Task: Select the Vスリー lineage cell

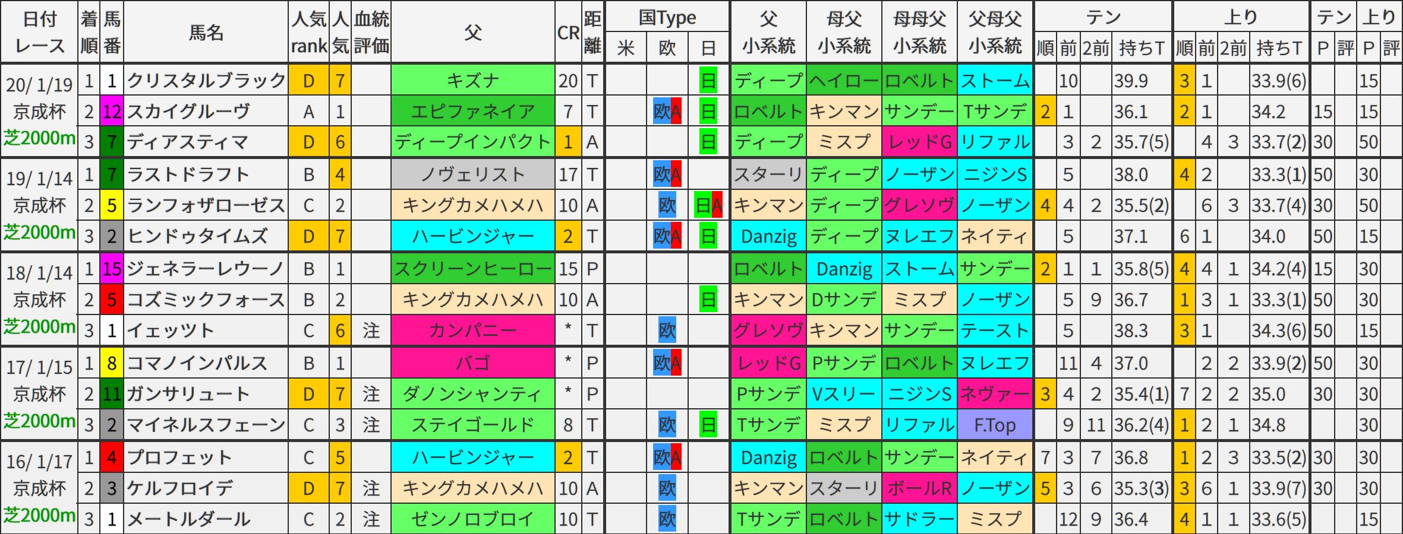Action: (x=844, y=394)
